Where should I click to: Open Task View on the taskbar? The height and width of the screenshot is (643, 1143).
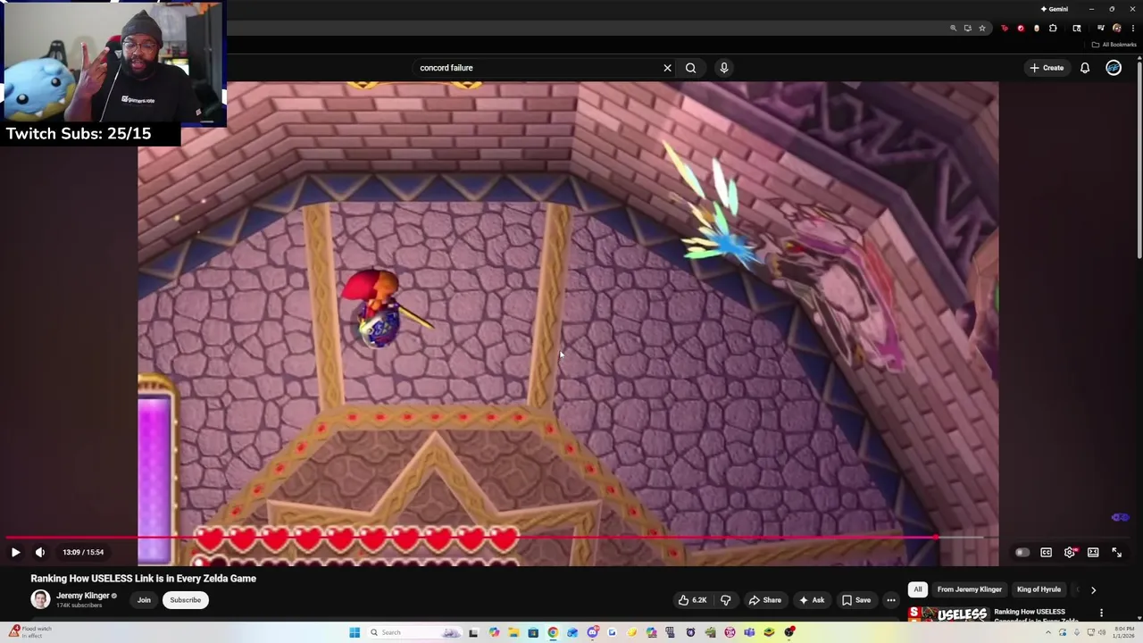[473, 632]
